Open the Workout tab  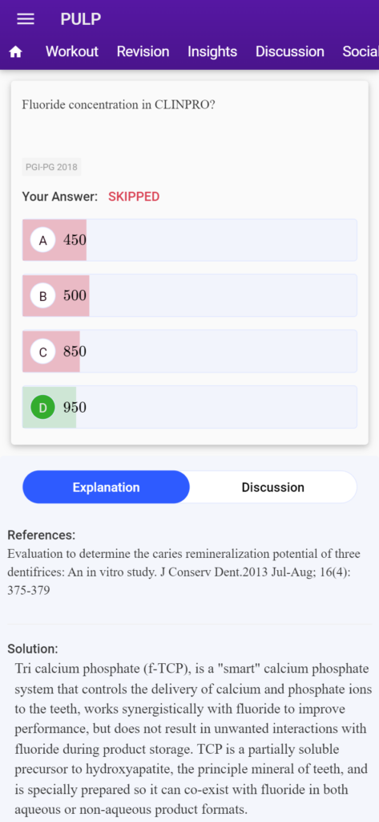pyautogui.click(x=72, y=51)
